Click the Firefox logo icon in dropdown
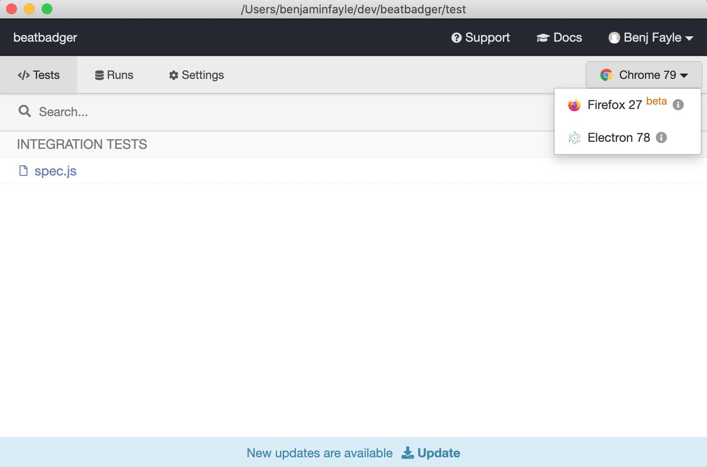707x467 pixels. click(574, 105)
